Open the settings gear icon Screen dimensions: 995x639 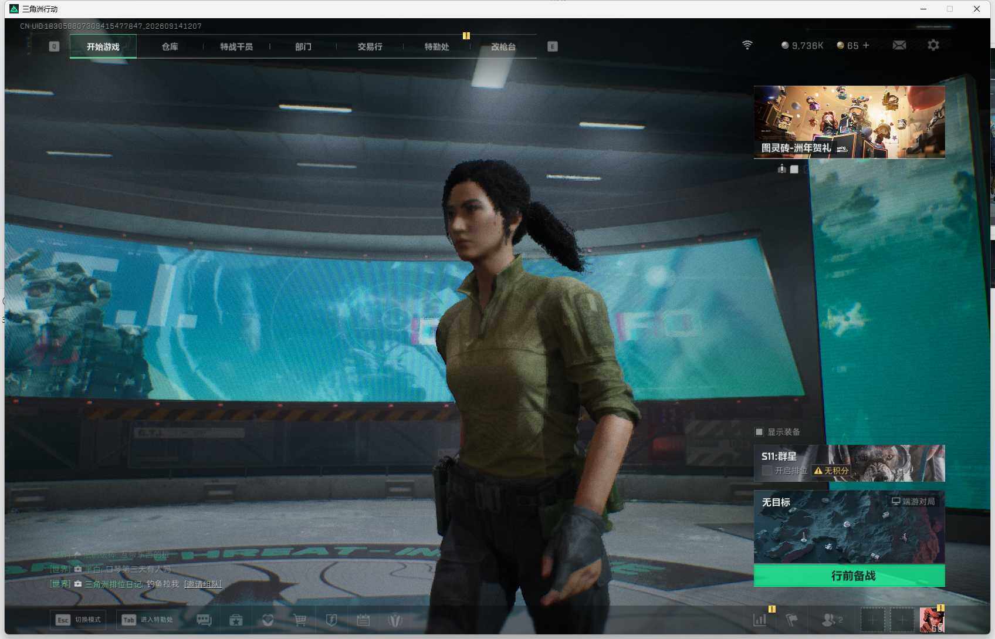point(933,45)
